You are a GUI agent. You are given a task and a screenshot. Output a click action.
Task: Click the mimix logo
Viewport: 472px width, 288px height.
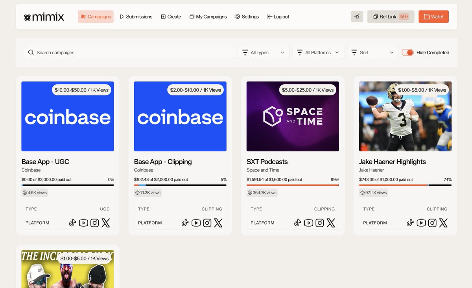pyautogui.click(x=44, y=17)
